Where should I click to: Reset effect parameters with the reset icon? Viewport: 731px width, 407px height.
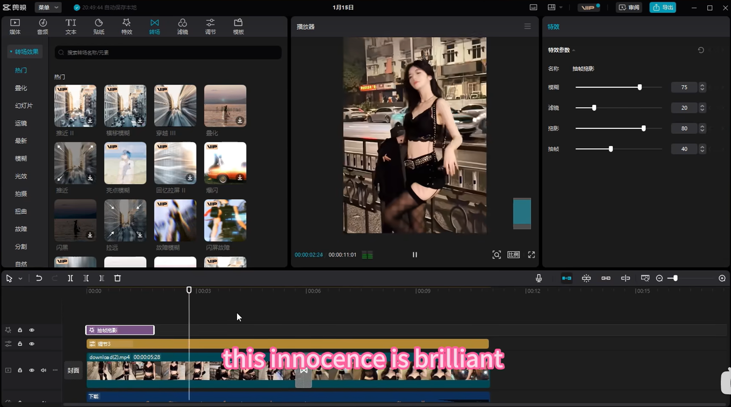pyautogui.click(x=700, y=50)
